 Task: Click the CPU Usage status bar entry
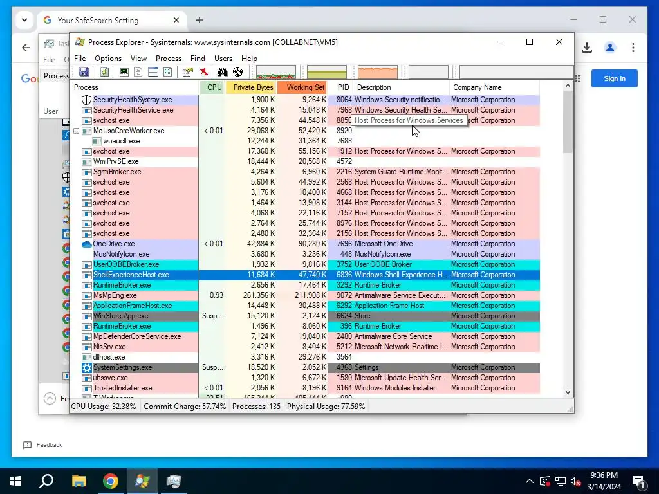point(104,407)
